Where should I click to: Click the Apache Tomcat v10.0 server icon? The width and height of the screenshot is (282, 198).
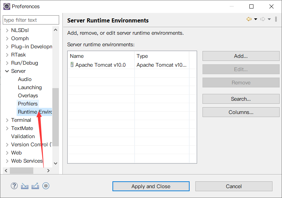[72, 65]
